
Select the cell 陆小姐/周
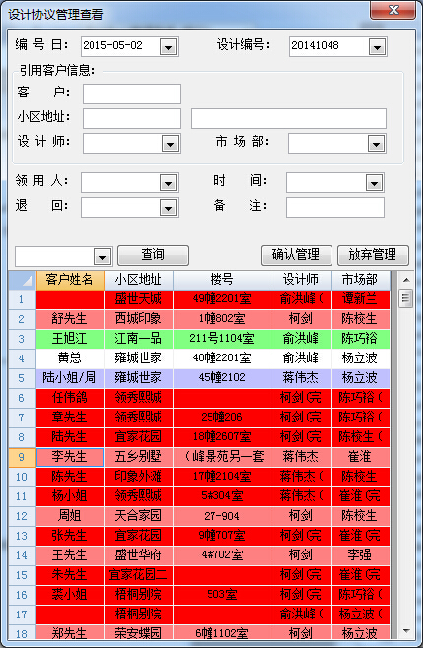(x=70, y=378)
